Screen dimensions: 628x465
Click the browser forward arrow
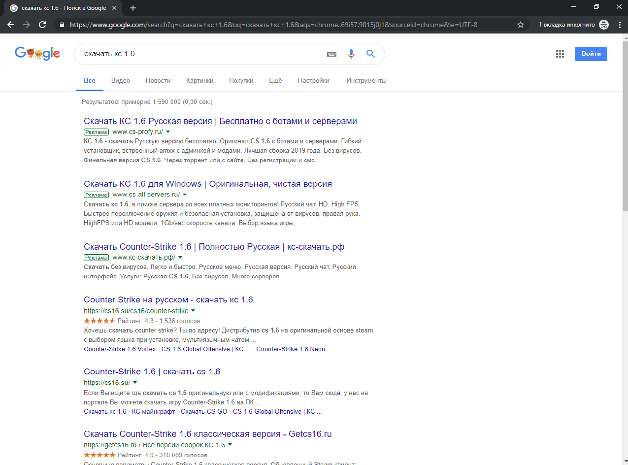[27, 25]
